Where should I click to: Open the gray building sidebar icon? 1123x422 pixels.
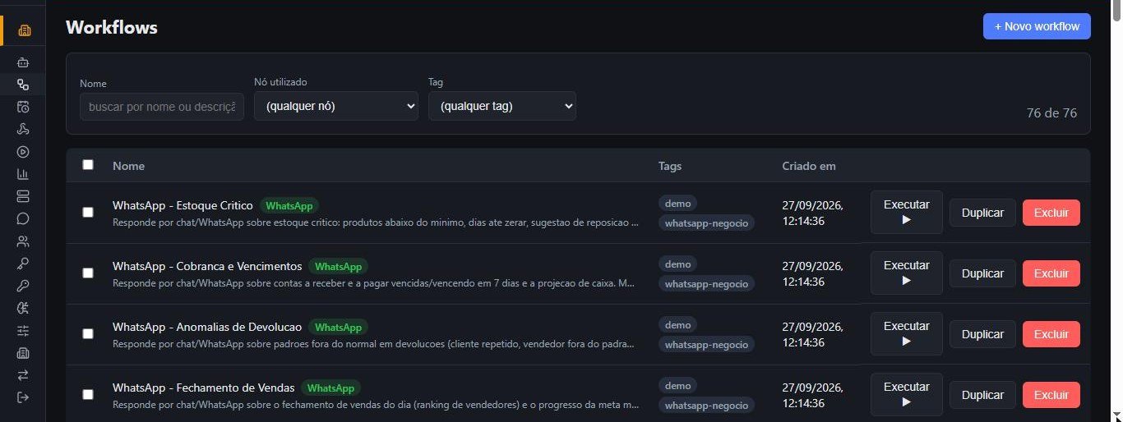click(23, 353)
